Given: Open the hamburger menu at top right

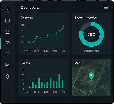Looking at the screenshot, I should click(x=106, y=7).
